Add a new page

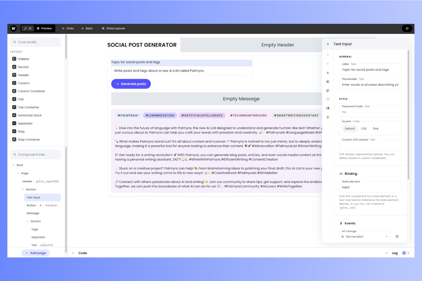tap(35, 253)
